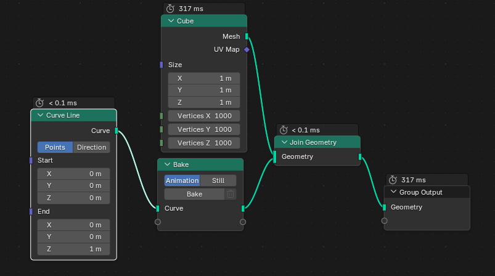Click the End Z 1 m field
Viewport: 495px width, 276px height.
(x=73, y=249)
